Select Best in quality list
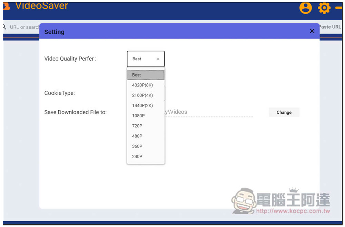This screenshot has height=227, width=345. tap(146, 75)
